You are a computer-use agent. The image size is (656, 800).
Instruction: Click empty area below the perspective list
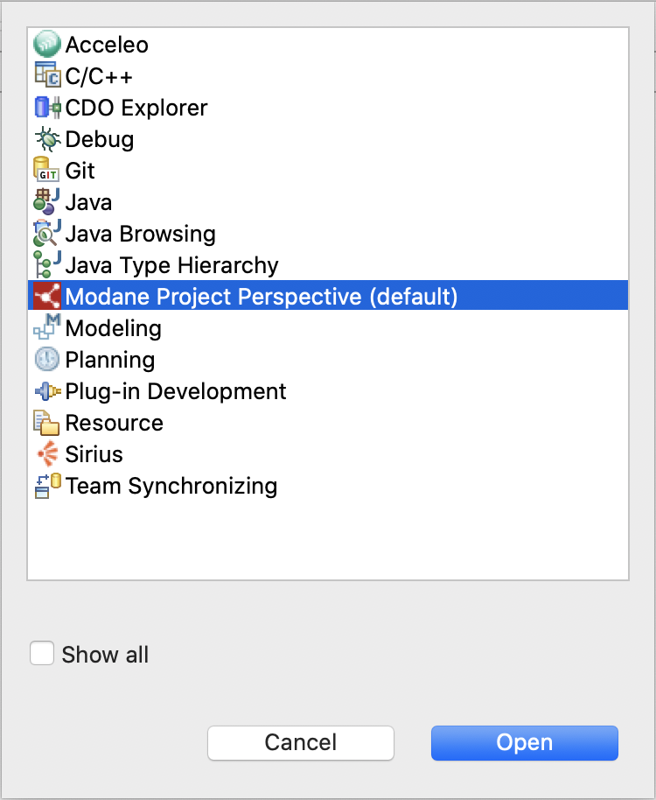328,541
